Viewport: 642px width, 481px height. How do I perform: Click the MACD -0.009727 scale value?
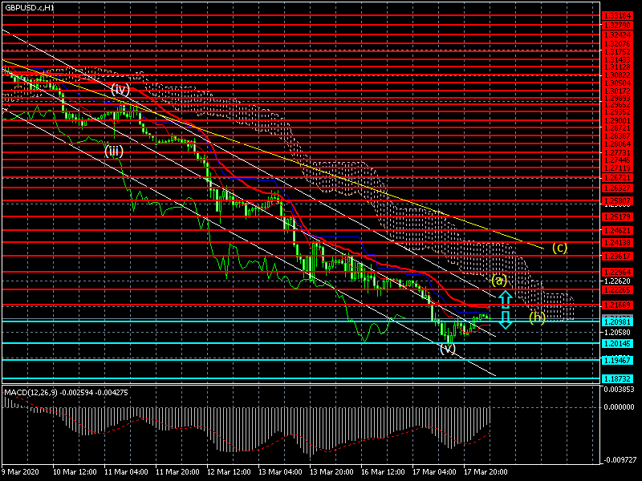coord(619,459)
